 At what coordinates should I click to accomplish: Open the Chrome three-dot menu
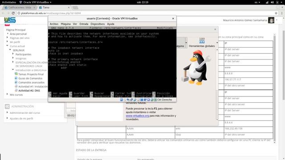pos(282,13)
